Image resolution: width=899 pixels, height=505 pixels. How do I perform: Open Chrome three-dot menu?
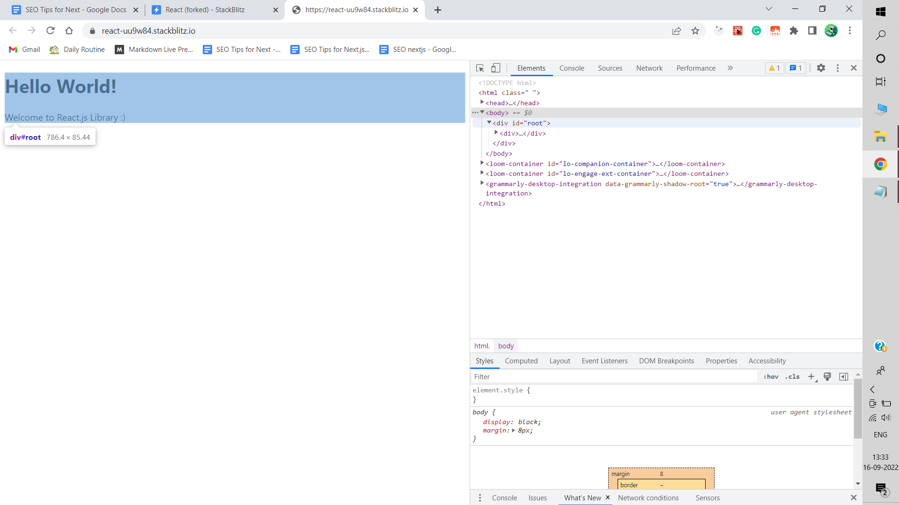click(850, 31)
